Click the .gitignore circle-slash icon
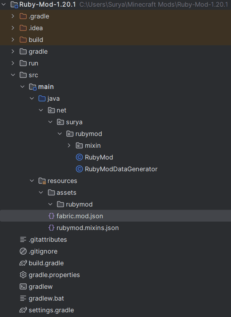 (x=23, y=251)
